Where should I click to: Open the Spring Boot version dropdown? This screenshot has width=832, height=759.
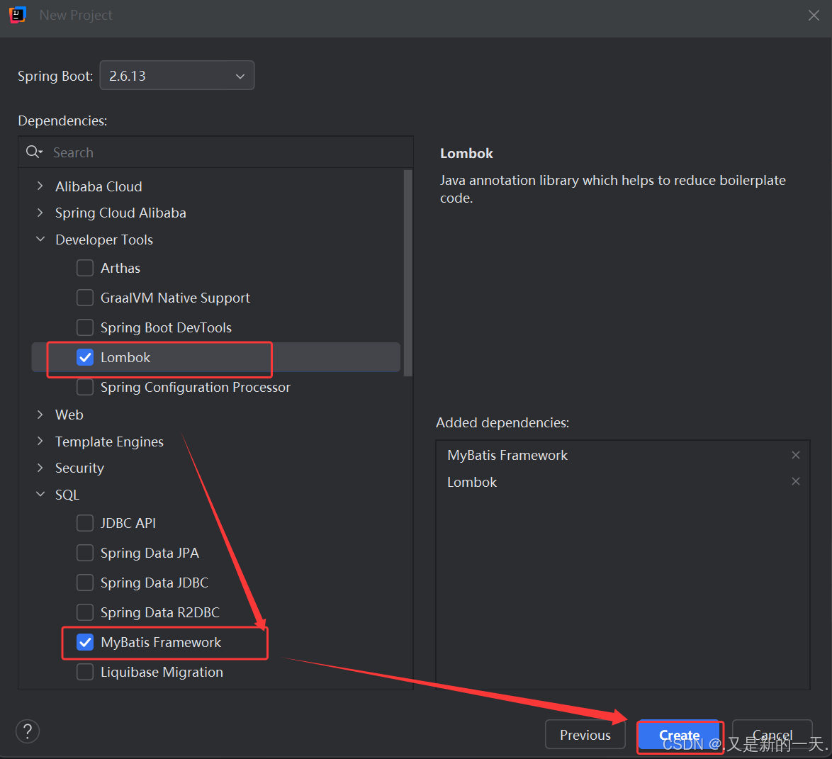176,75
